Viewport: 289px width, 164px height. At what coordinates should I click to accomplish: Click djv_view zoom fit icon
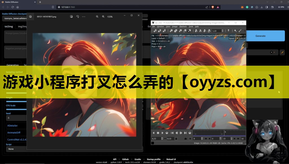click(209, 31)
